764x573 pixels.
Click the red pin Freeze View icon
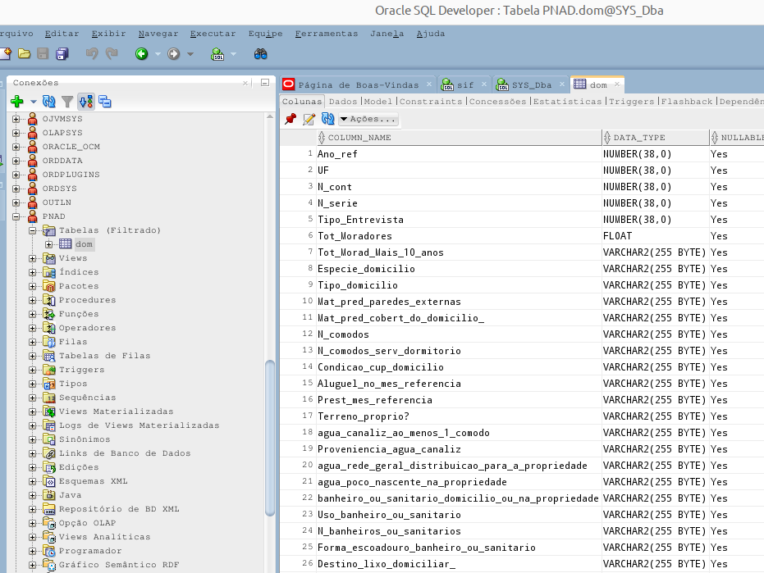291,119
